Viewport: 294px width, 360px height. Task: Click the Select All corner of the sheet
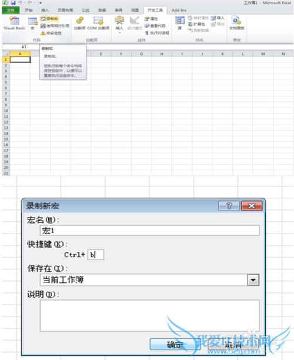coord(6,54)
